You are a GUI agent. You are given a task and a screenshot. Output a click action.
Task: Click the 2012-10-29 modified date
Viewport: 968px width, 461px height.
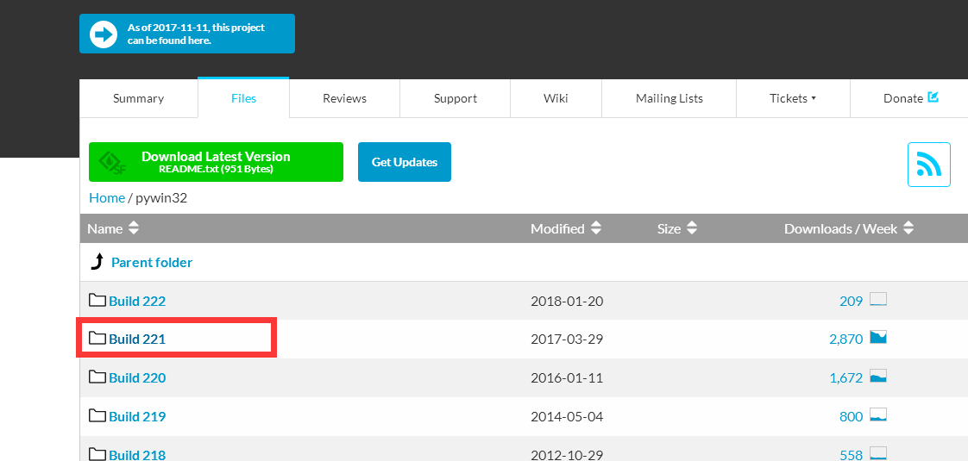pos(567,455)
